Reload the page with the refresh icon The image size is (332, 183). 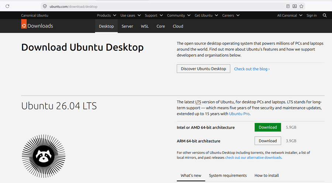click(x=7, y=6)
